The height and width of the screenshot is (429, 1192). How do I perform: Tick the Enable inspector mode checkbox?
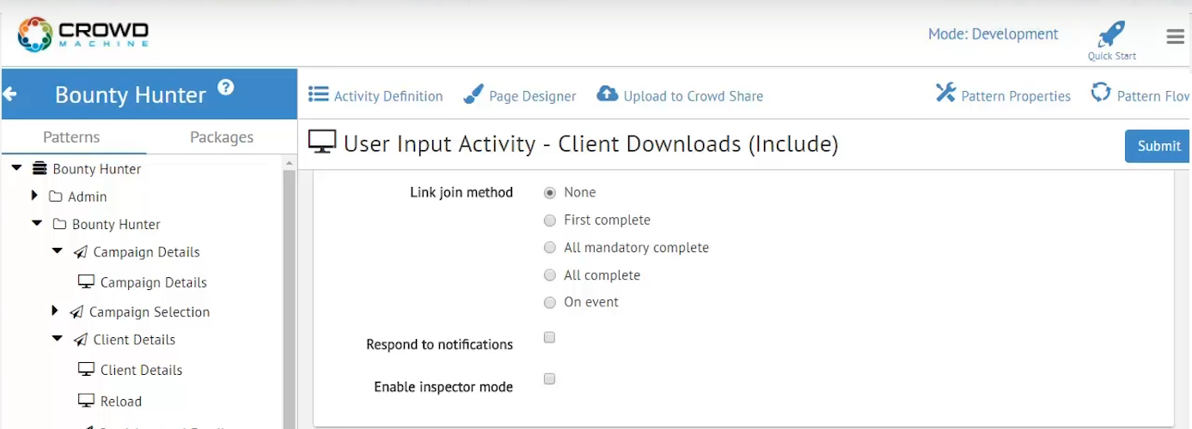click(x=550, y=379)
